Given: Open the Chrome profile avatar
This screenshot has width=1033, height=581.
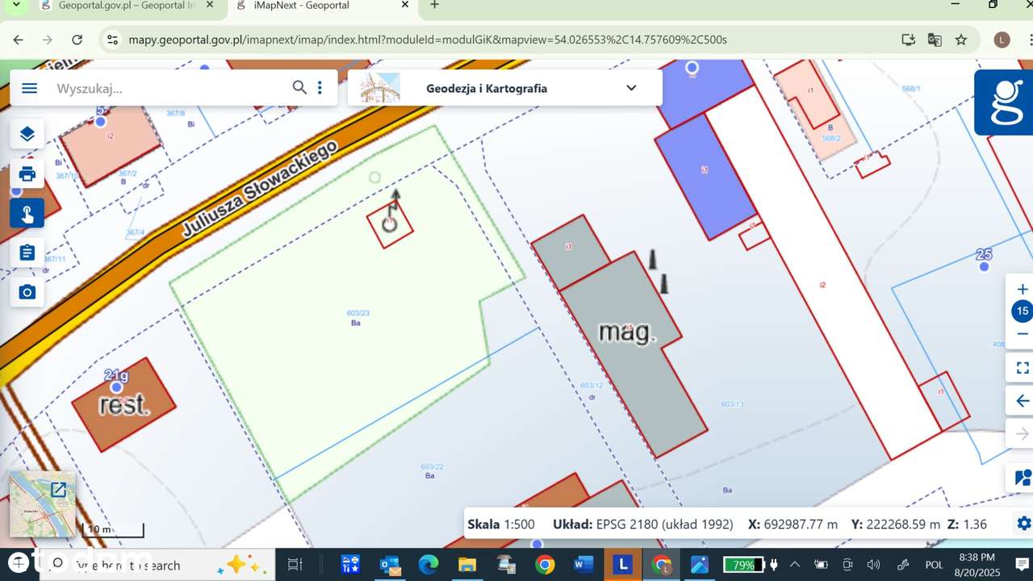Looking at the screenshot, I should click(1002, 40).
